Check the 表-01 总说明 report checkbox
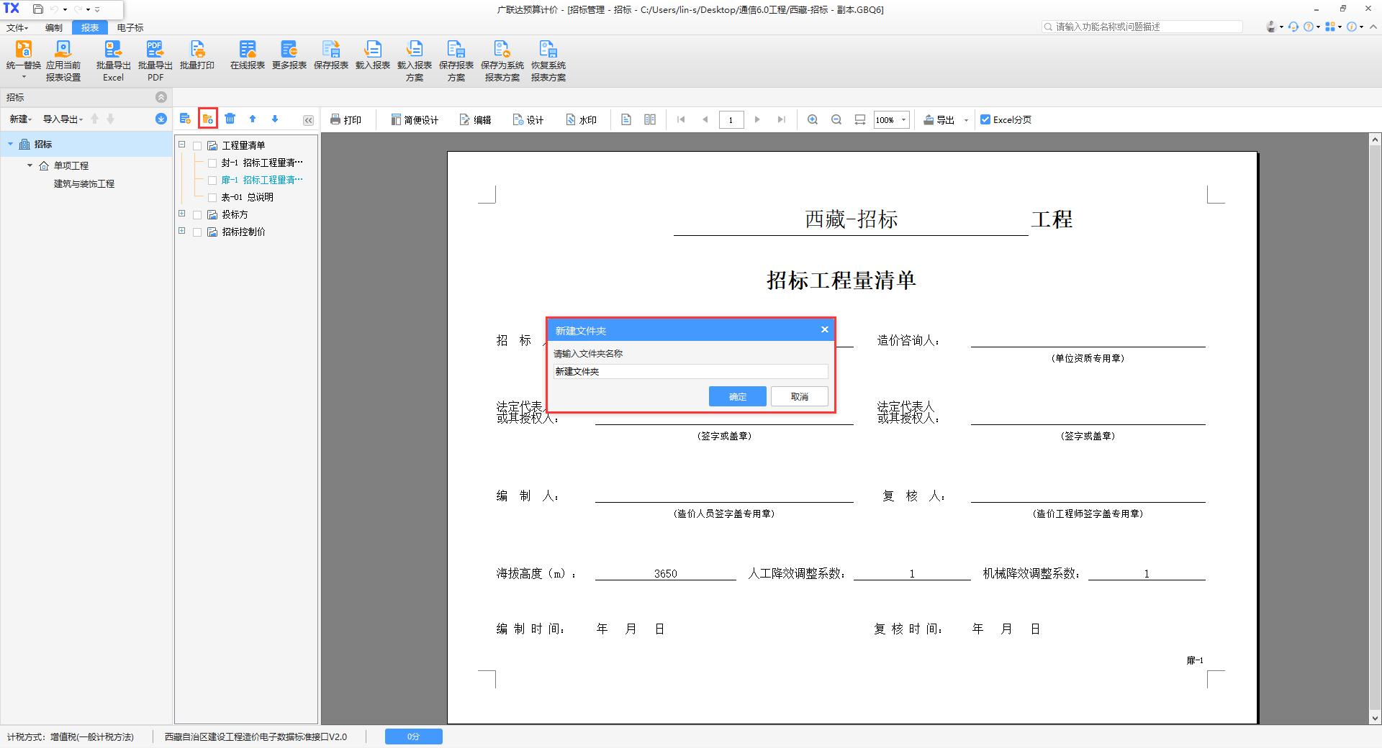Viewport: 1382px width, 748px height. pos(212,198)
